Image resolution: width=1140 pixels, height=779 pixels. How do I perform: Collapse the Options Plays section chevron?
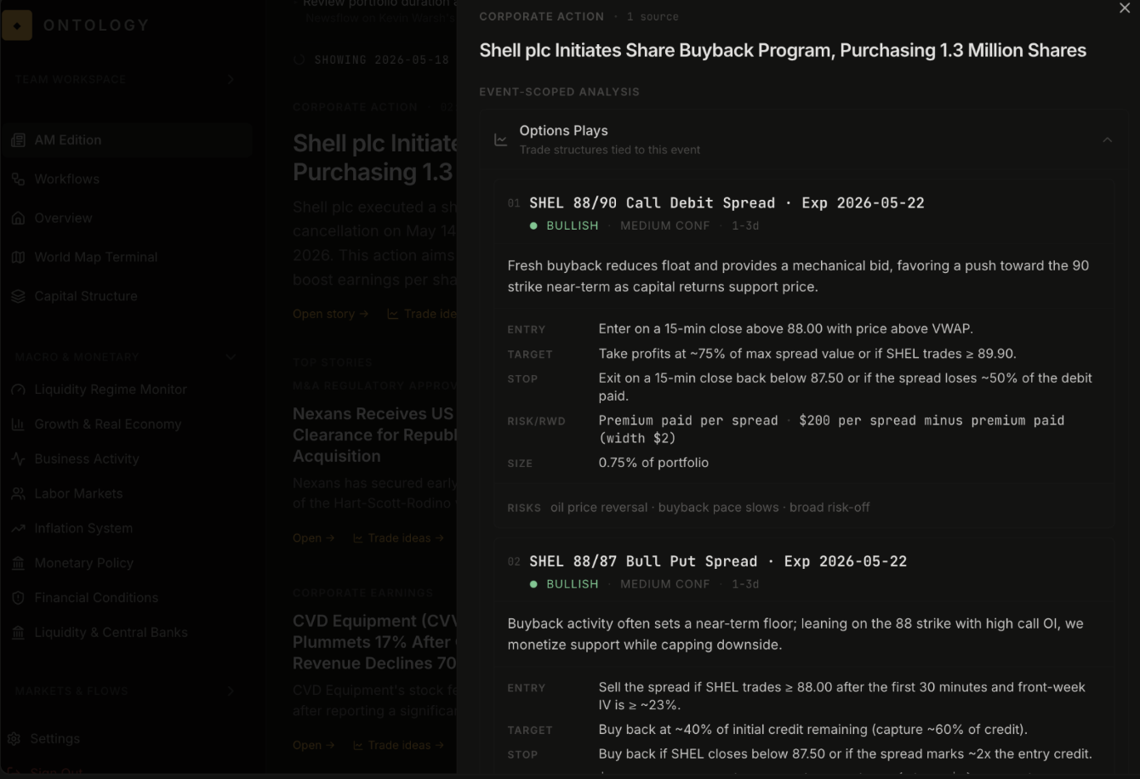(1107, 139)
